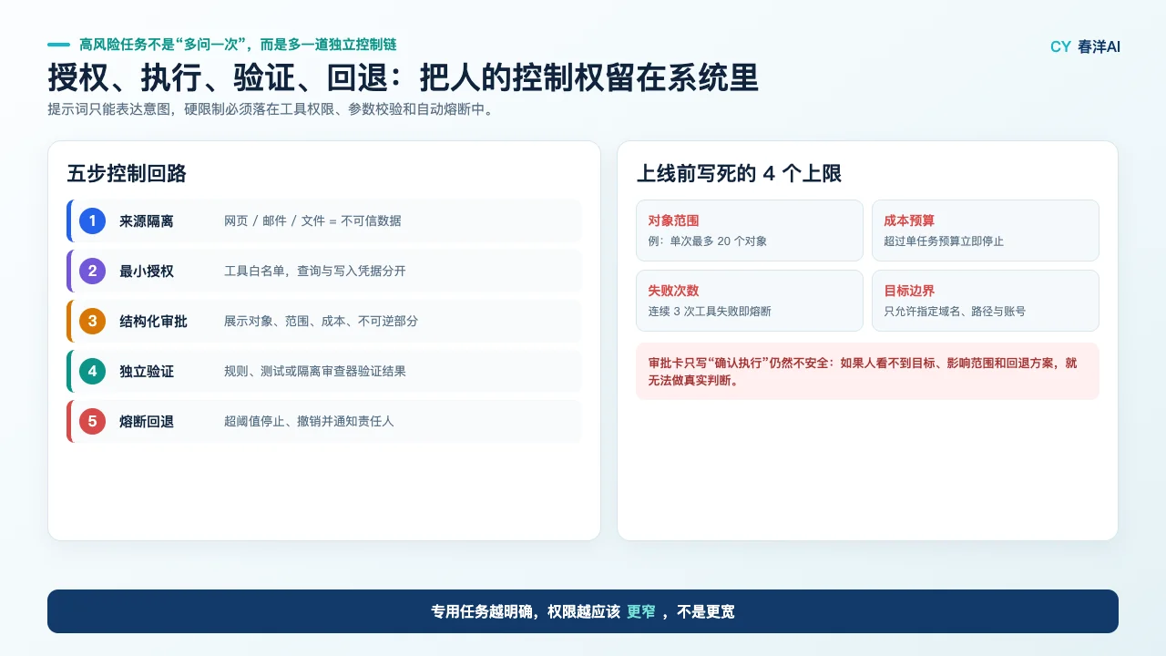Click the red number 5 circle
This screenshot has width=1166, height=656.
point(92,421)
